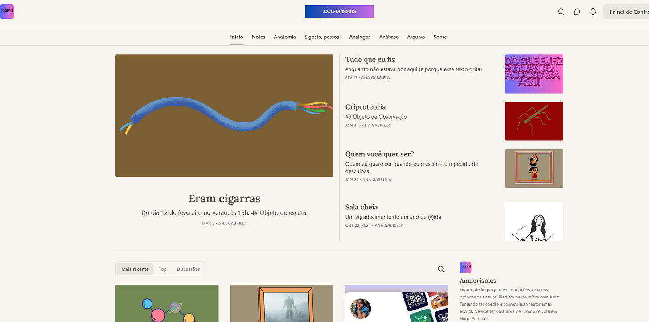The width and height of the screenshot is (649, 322).
Task: Switch the post list to Top
Action: coord(163,269)
